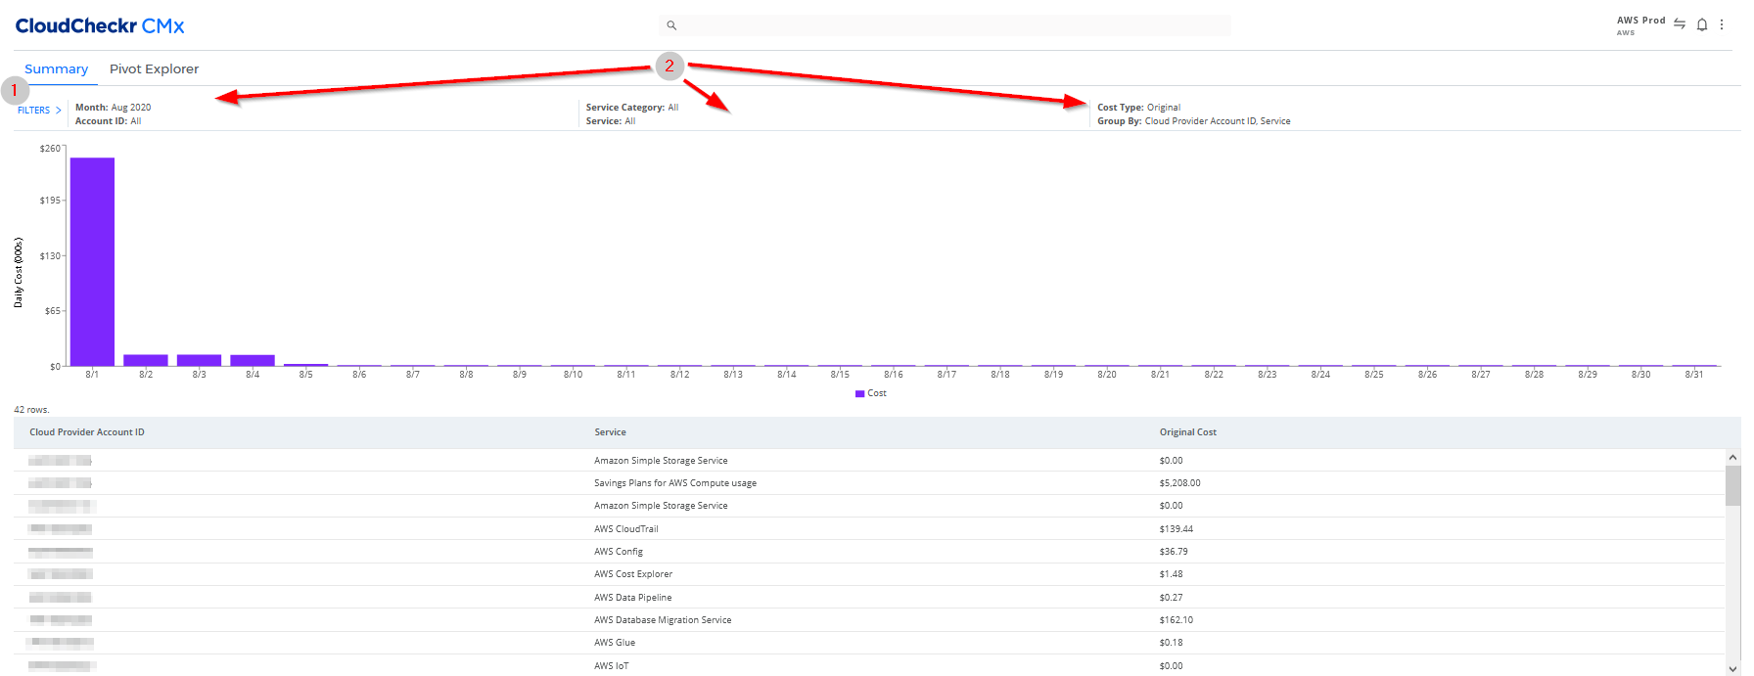Viewport: 1754px width, 676px height.
Task: Select the 'AWS Config' service cell
Action: 619,552
